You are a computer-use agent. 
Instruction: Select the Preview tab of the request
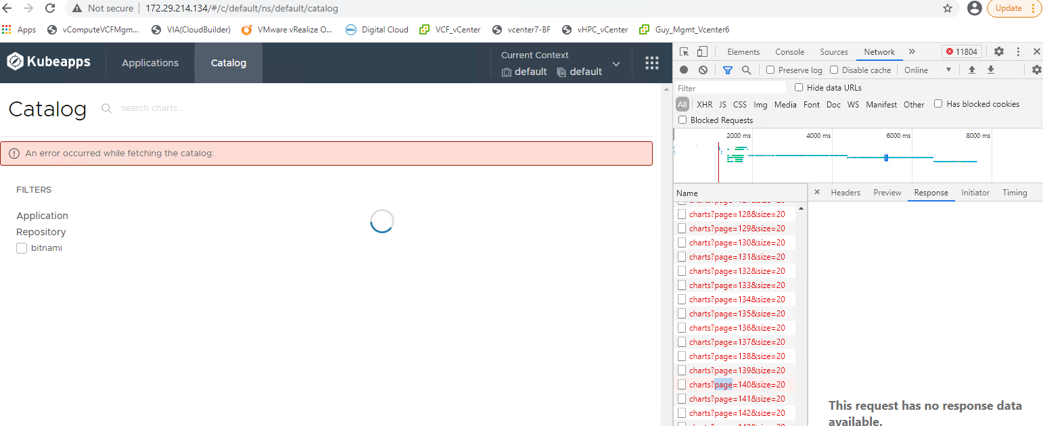point(887,192)
